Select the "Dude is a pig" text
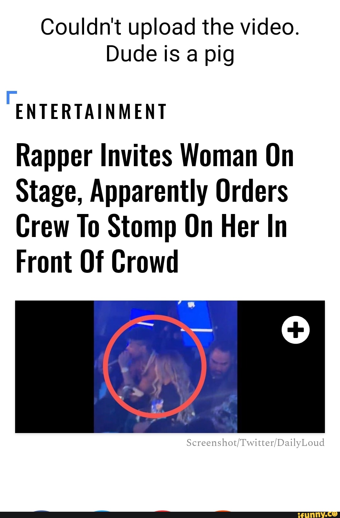 (x=170, y=54)
